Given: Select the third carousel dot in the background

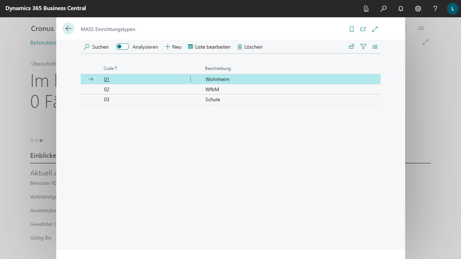Looking at the screenshot, I should (41, 140).
